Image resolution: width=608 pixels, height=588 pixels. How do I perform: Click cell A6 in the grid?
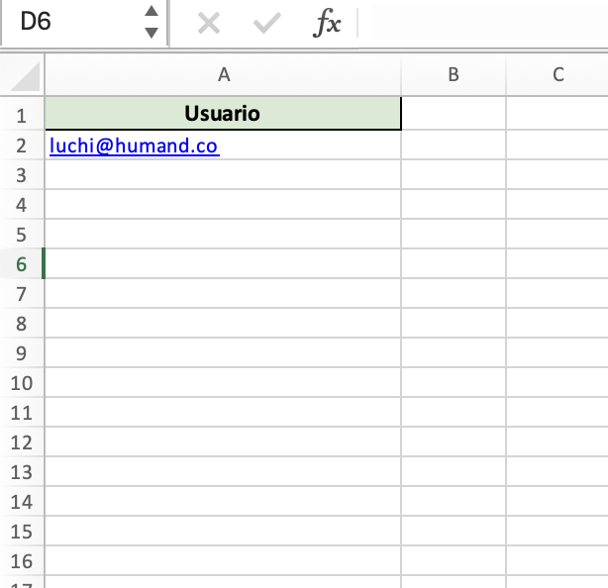point(223,264)
